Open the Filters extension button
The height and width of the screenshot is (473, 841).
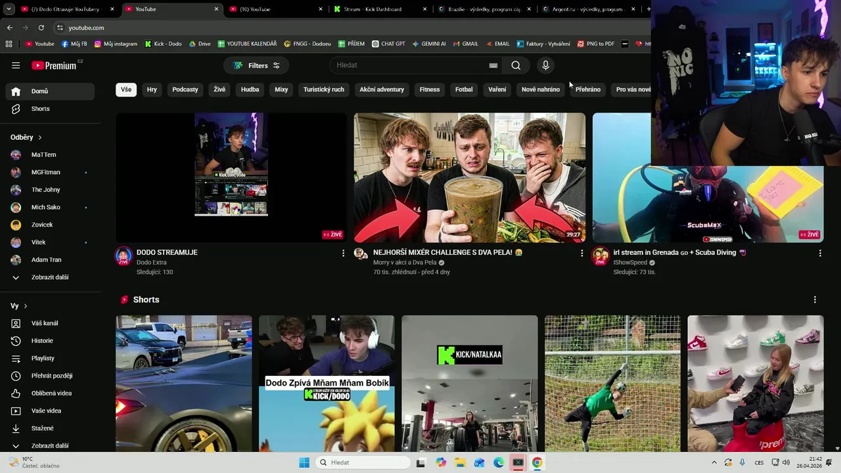tap(256, 65)
